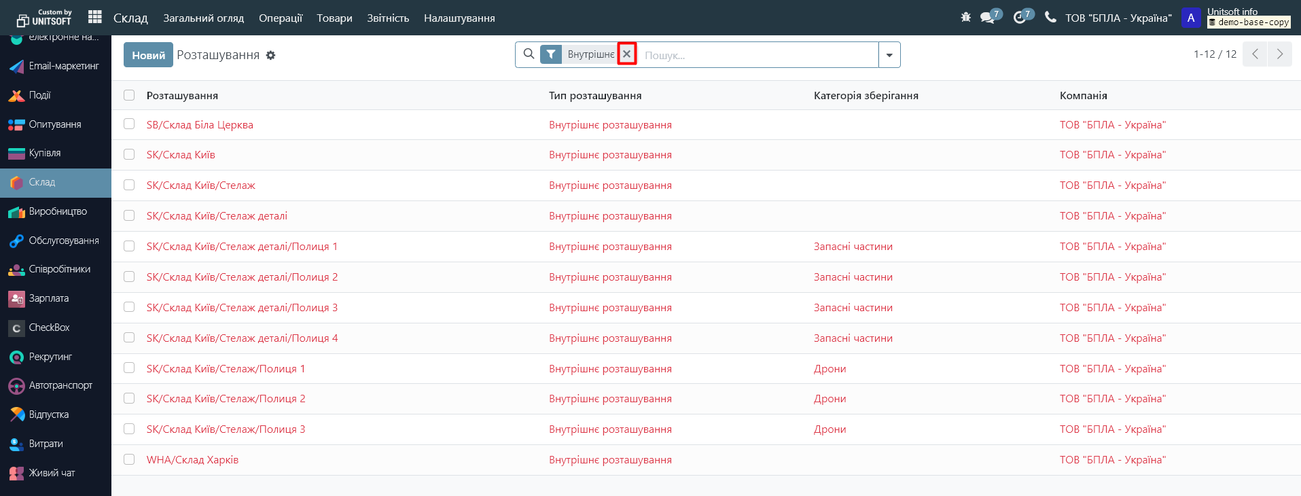This screenshot has height=496, width=1301.
Task: Sort by Категорія зберігання column header
Action: click(x=866, y=96)
